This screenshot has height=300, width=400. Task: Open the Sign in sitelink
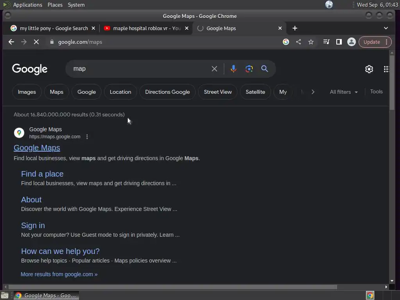point(33,225)
